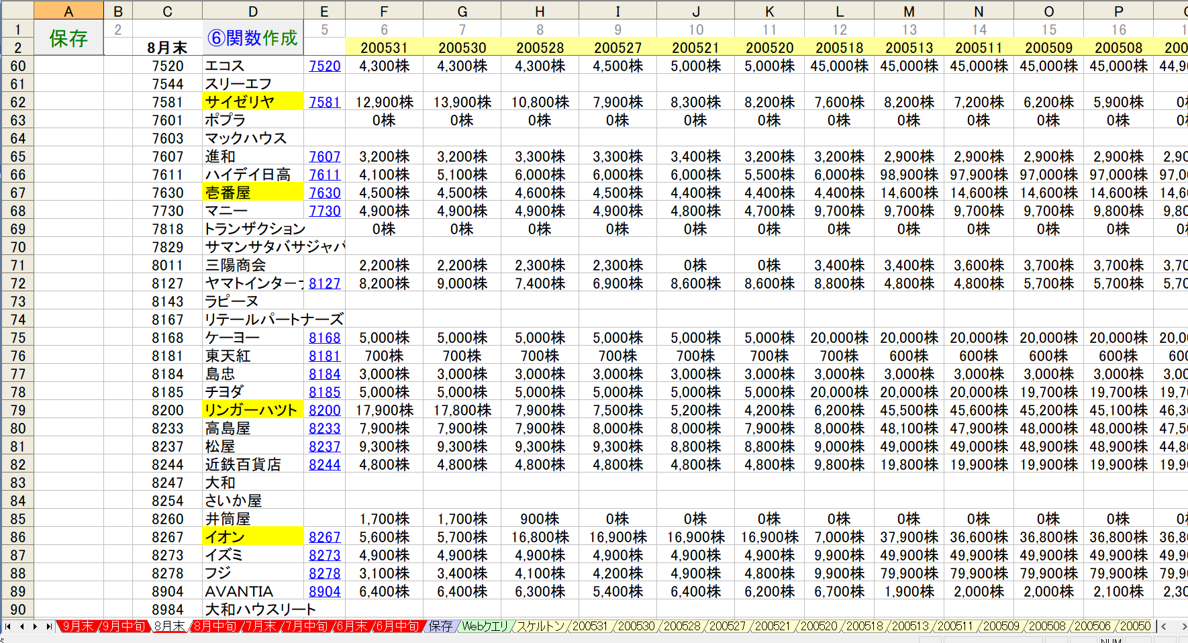Switch to the 9月末 sheet tab
Screen dimensions: 1188x643
tap(78, 626)
